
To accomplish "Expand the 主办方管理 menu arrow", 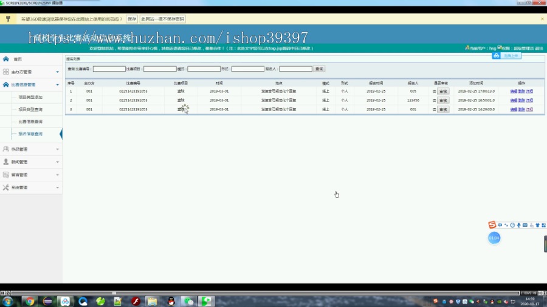I will pyautogui.click(x=58, y=72).
